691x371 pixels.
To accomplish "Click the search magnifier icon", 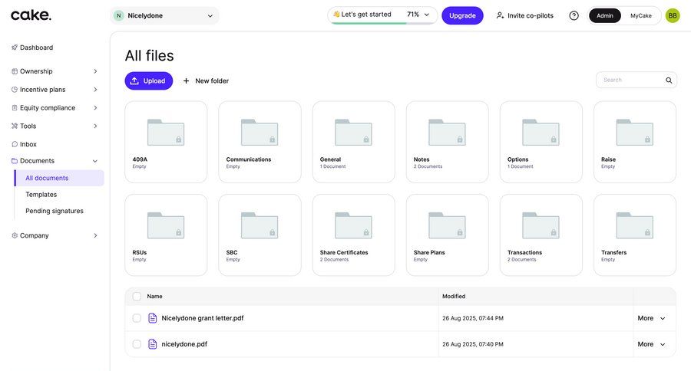I will (x=669, y=80).
